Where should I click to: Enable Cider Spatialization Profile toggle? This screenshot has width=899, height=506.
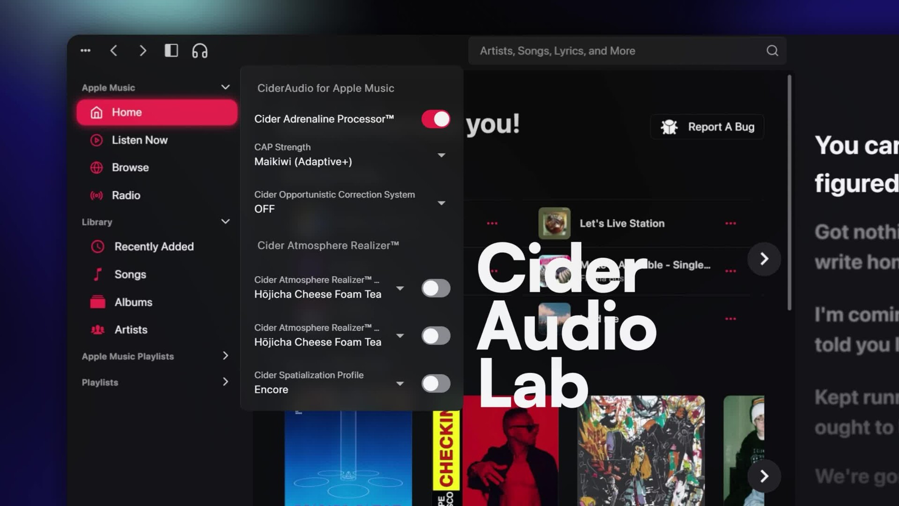tap(435, 383)
